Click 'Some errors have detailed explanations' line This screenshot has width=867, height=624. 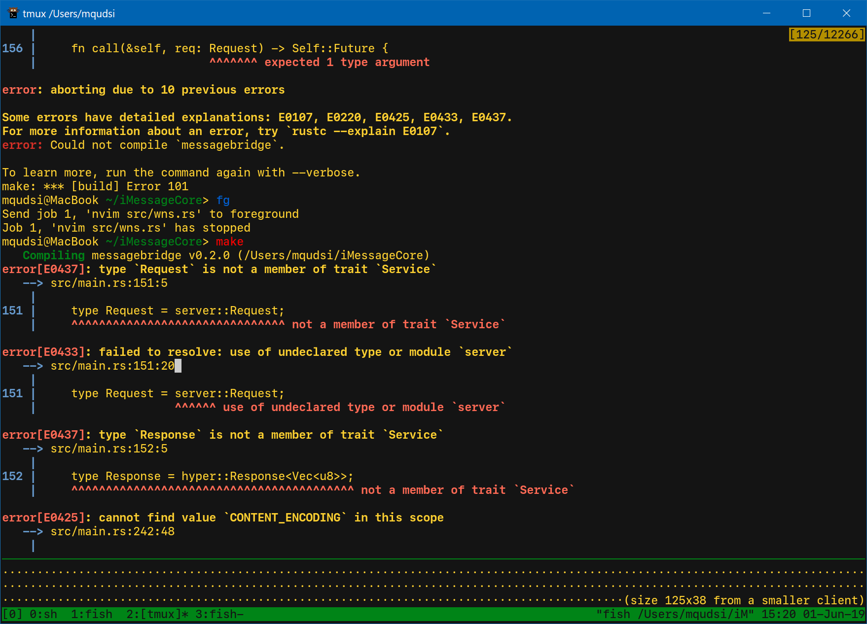coord(257,117)
